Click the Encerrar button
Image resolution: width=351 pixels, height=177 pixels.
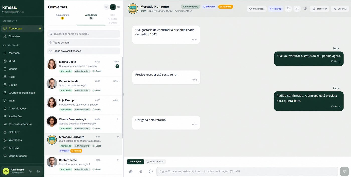[x=340, y=9]
